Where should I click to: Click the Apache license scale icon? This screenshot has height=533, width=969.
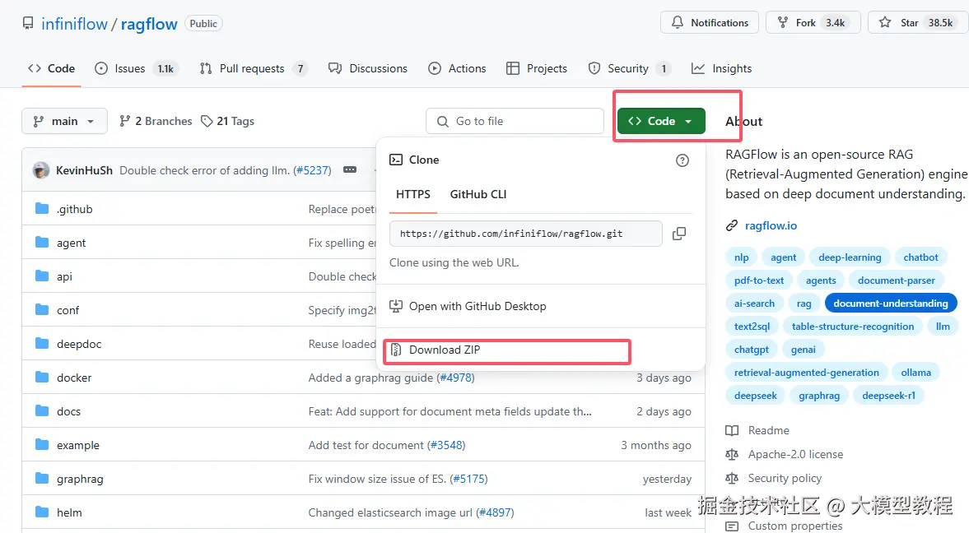click(x=732, y=455)
